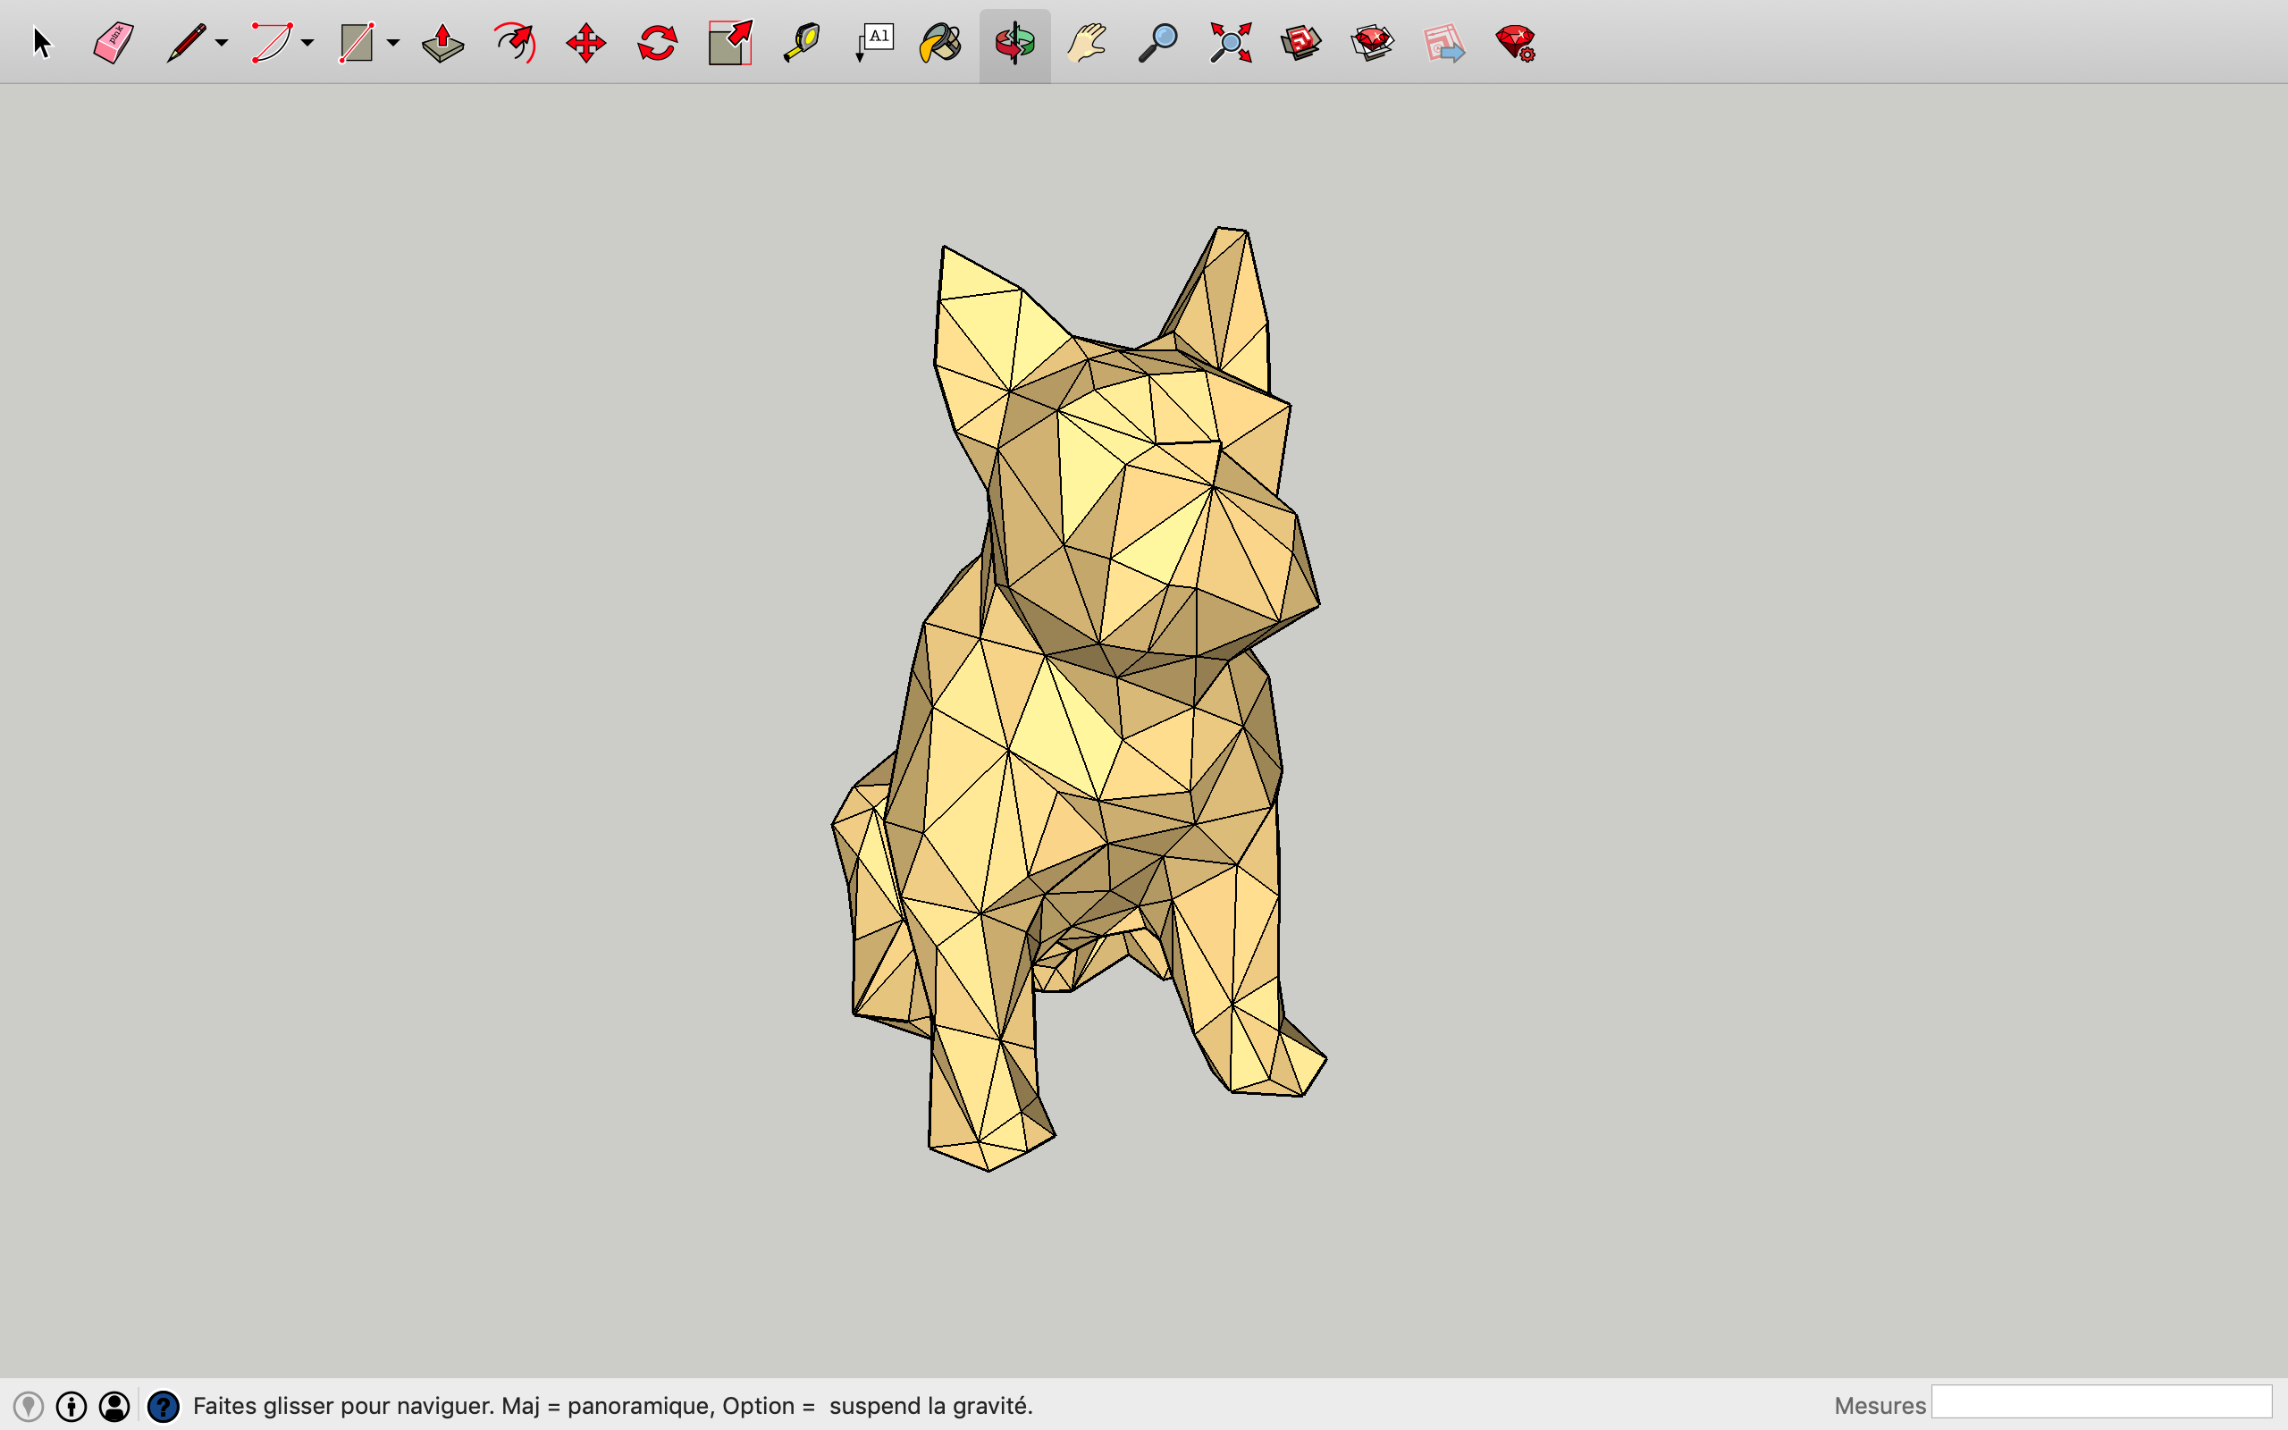The width and height of the screenshot is (2288, 1430).
Task: Open the Extension Manager ruby icon
Action: (x=1515, y=43)
